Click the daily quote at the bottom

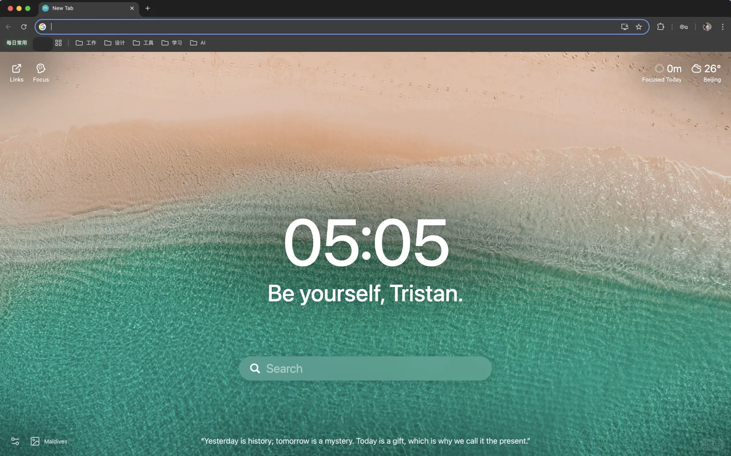click(x=365, y=441)
